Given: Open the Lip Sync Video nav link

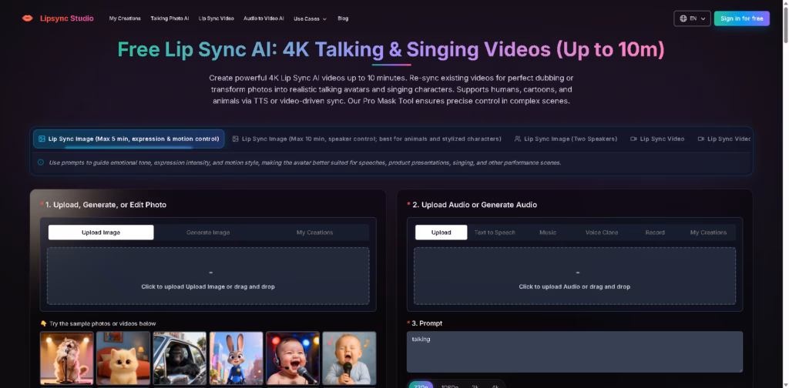Looking at the screenshot, I should pos(216,18).
